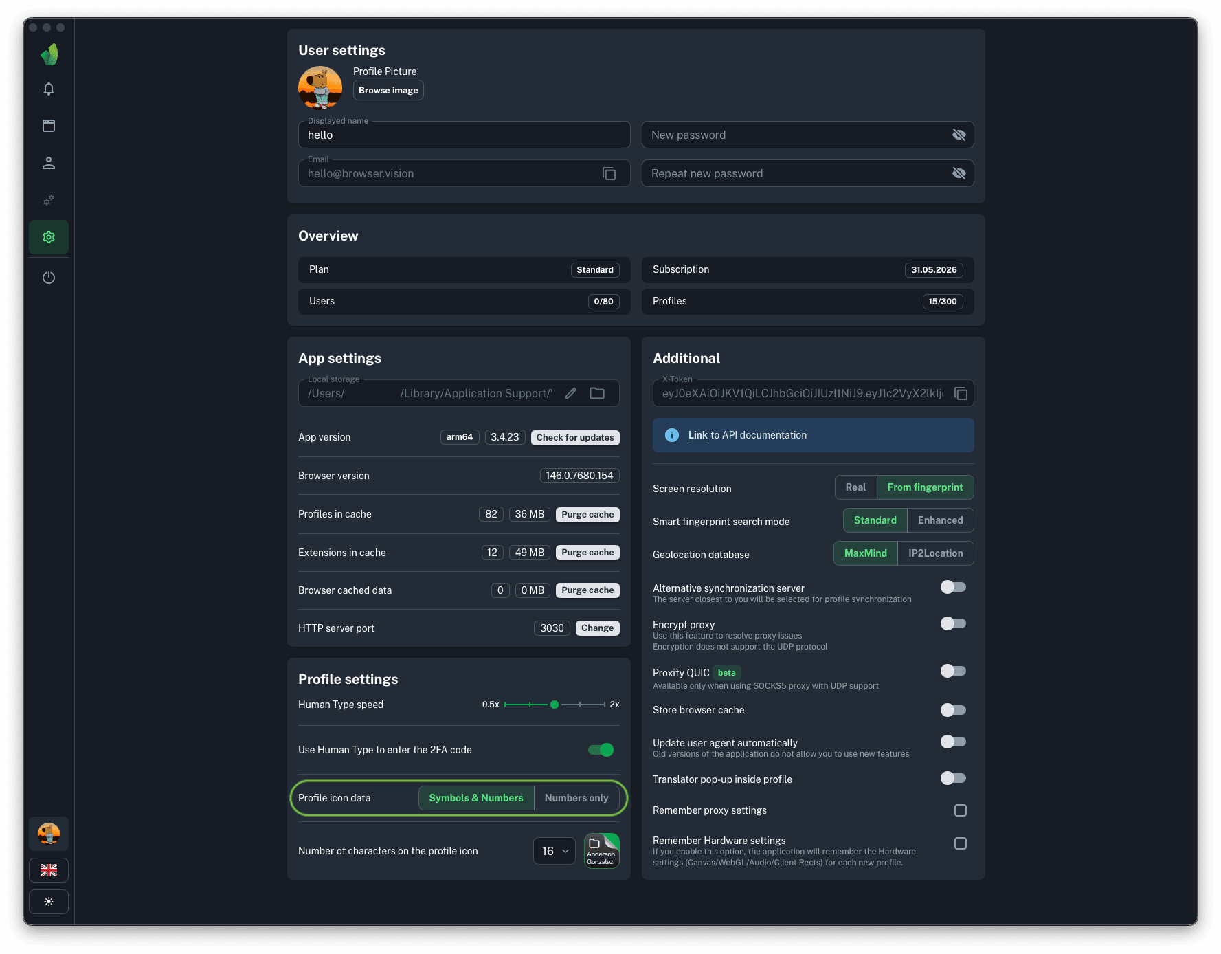Switch theme with sun icon
The image size is (1221, 954).
[49, 902]
